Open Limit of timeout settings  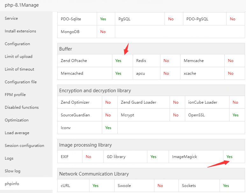(x=19, y=69)
